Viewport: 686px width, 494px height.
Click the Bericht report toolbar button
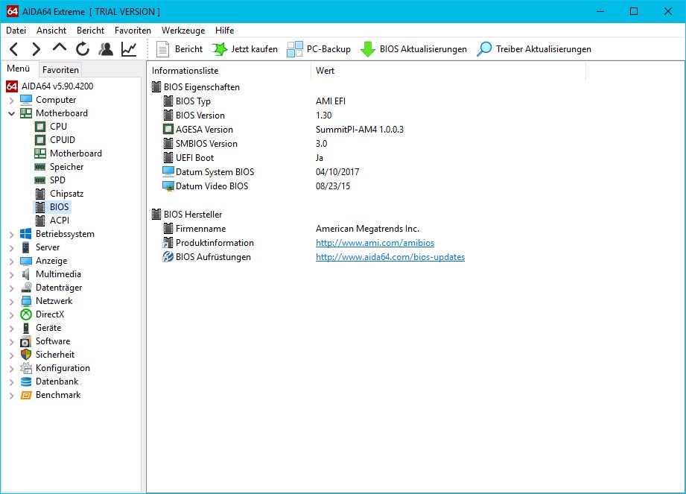pos(180,49)
